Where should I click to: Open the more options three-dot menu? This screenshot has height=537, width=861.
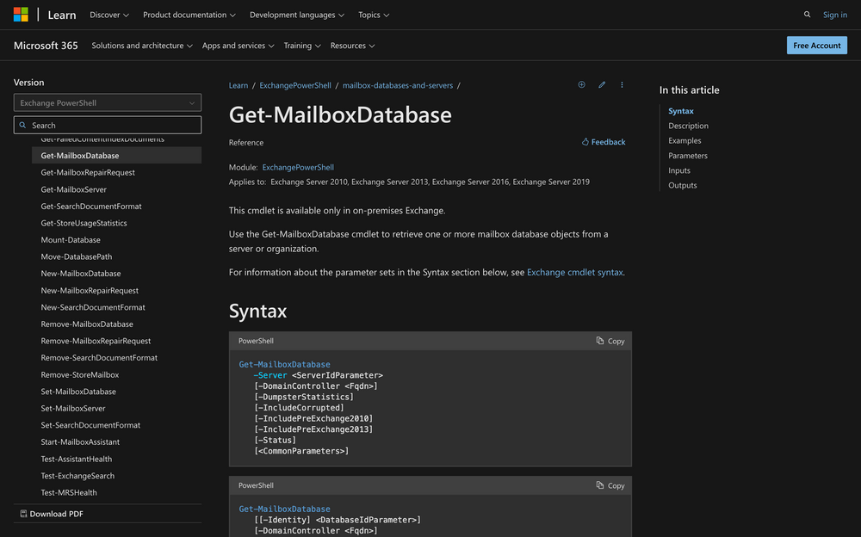tap(622, 84)
